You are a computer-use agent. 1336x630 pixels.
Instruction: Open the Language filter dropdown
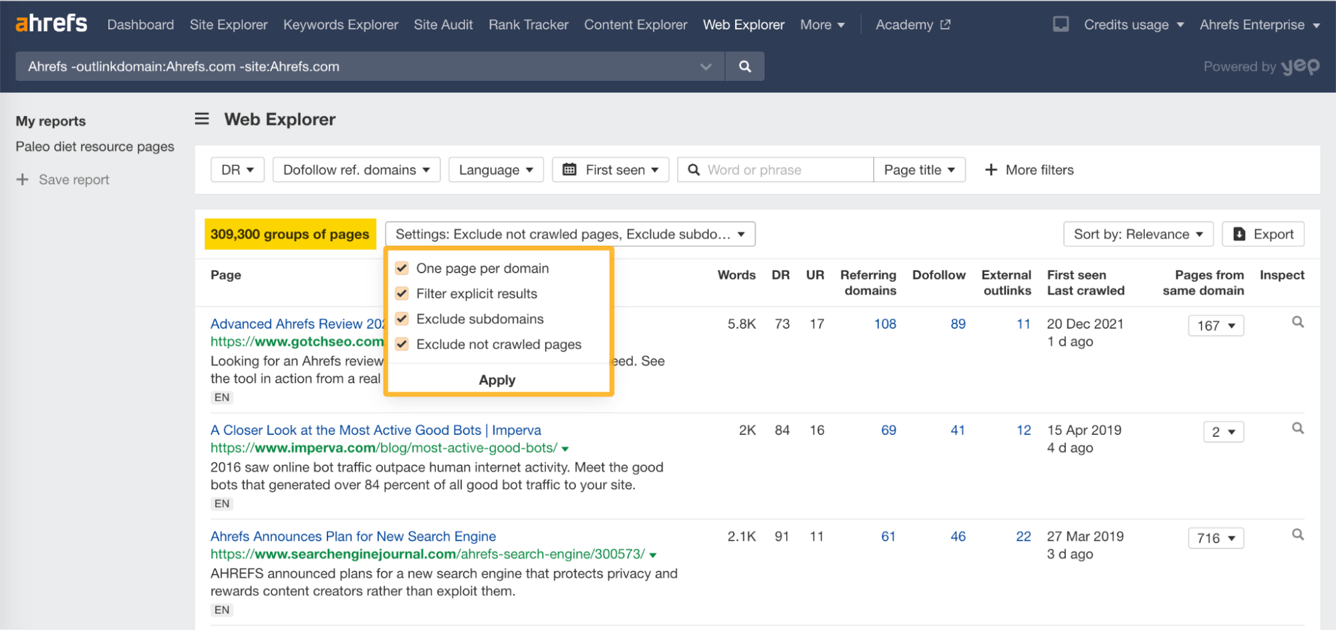[496, 170]
